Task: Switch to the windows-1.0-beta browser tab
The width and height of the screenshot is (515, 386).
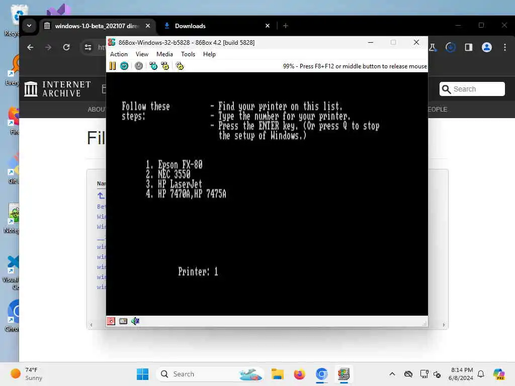Action: pyautogui.click(x=98, y=26)
